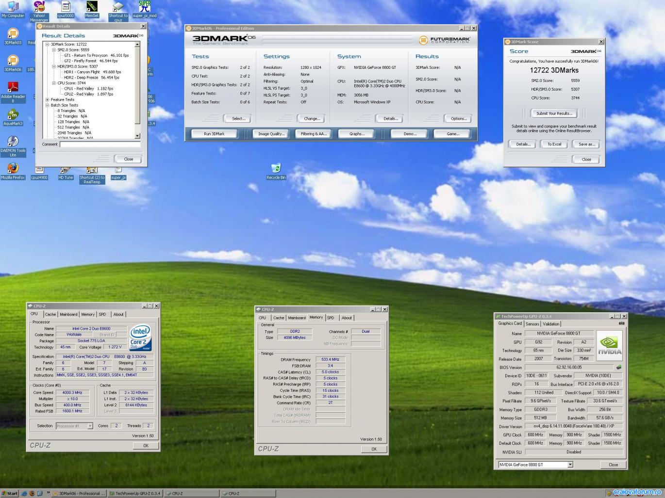The image size is (665, 498).
Task: Open the Cache tab in the CPU-Z CPU window
Action: [x=50, y=314]
